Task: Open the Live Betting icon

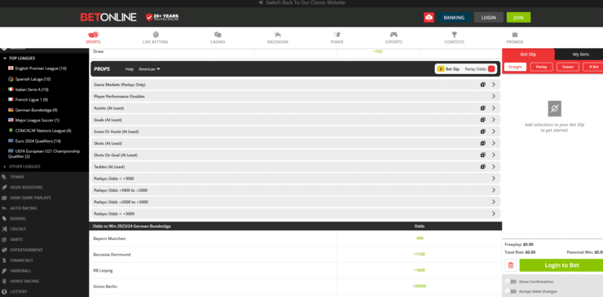Action: click(156, 34)
